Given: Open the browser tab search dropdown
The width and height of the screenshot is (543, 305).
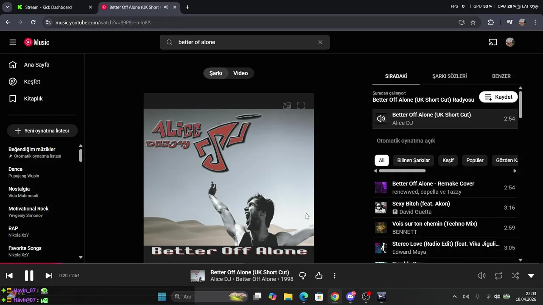Looking at the screenshot, I should point(7,7).
